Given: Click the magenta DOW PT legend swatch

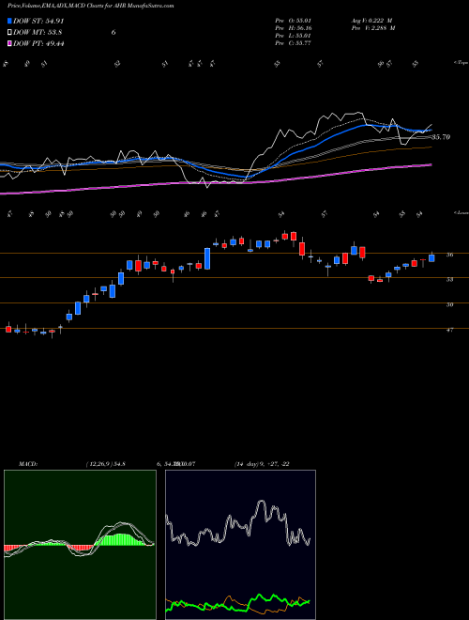Looking at the screenshot, I should (9, 43).
